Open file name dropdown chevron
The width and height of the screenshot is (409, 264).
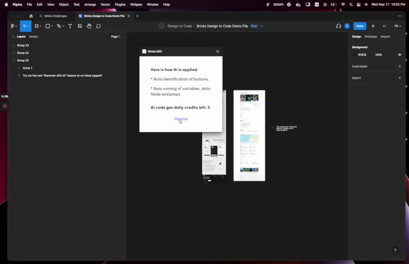coord(262,26)
